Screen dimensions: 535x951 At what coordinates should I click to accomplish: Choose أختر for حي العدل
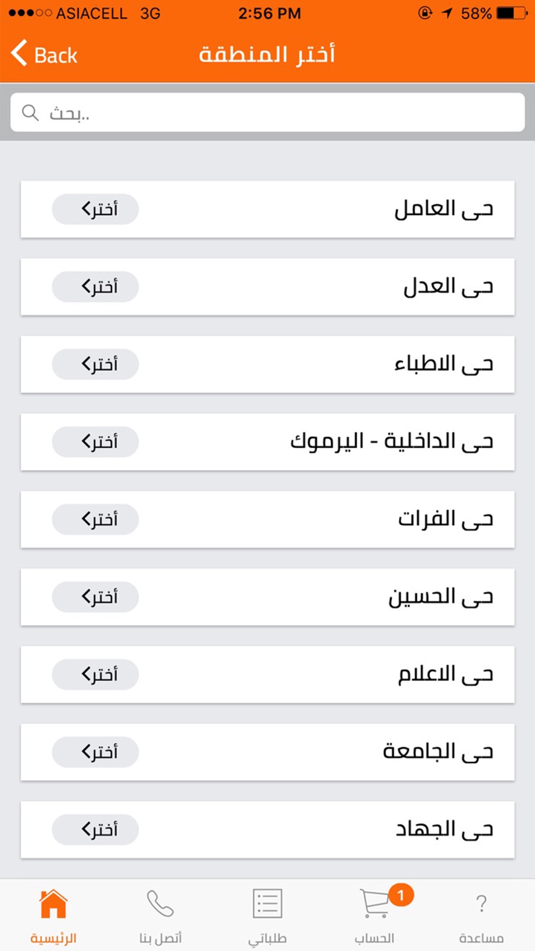(95, 287)
